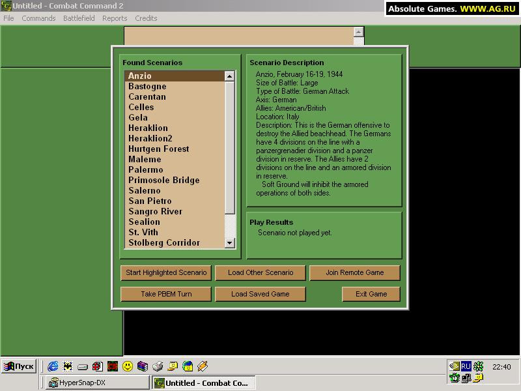Click the NVIDIA tray icon
This screenshot has height=391, width=521.
tap(454, 366)
